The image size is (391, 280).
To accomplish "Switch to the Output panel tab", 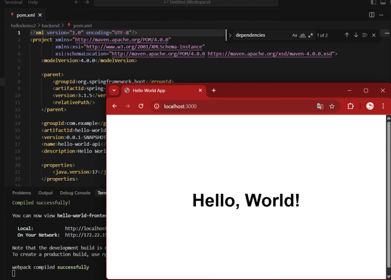I will pos(45,193).
